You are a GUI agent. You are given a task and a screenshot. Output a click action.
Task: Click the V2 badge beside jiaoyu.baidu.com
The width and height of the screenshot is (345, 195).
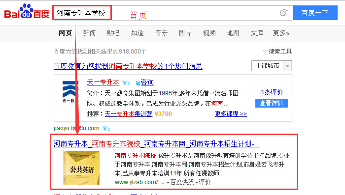[x=106, y=129]
